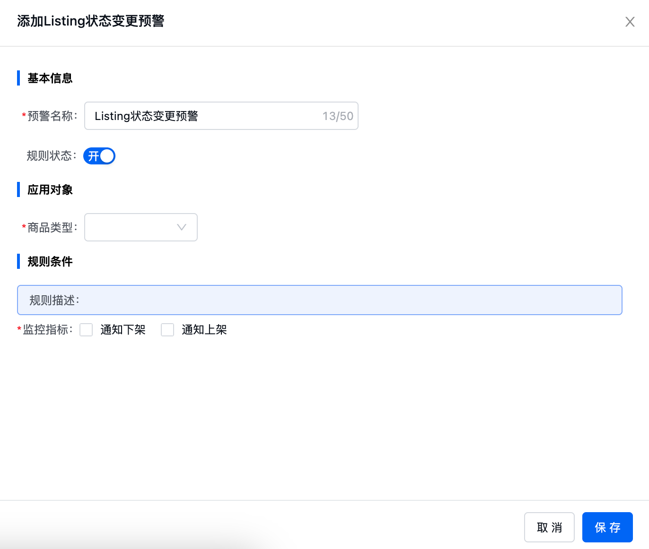
Task: Click the 规则状态 label
Action: 52,156
